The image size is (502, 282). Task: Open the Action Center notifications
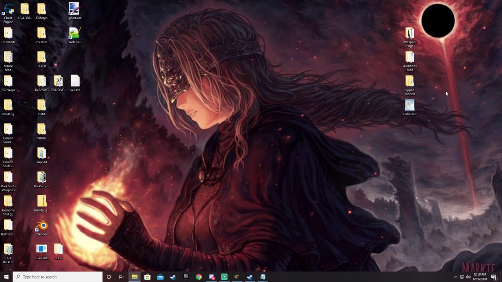(494, 277)
